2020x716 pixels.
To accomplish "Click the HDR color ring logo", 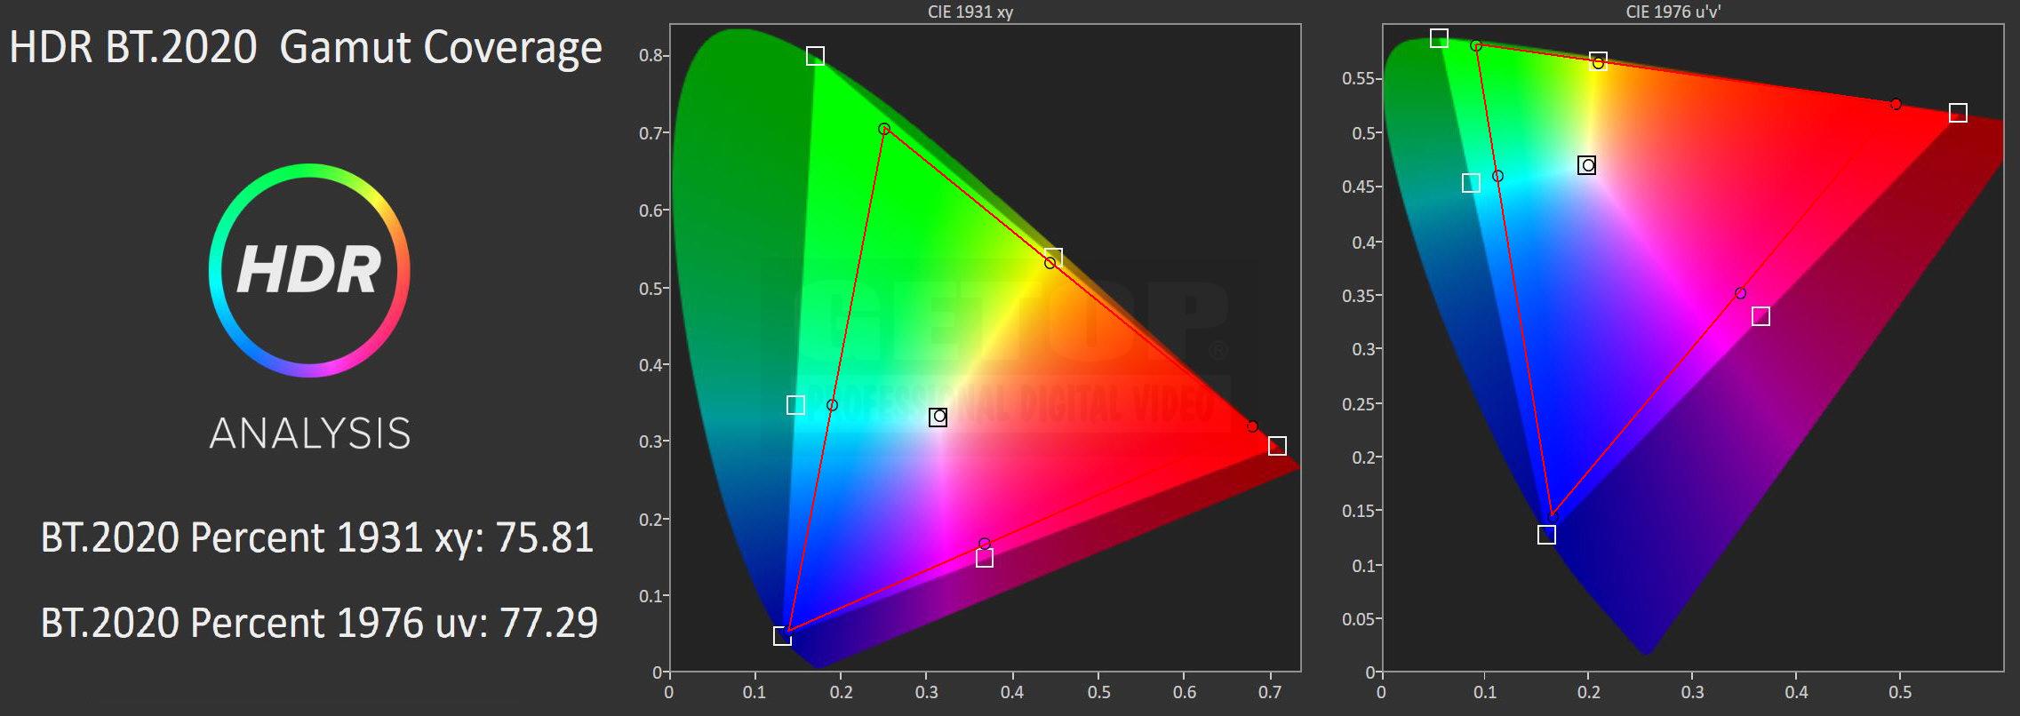I will [309, 270].
